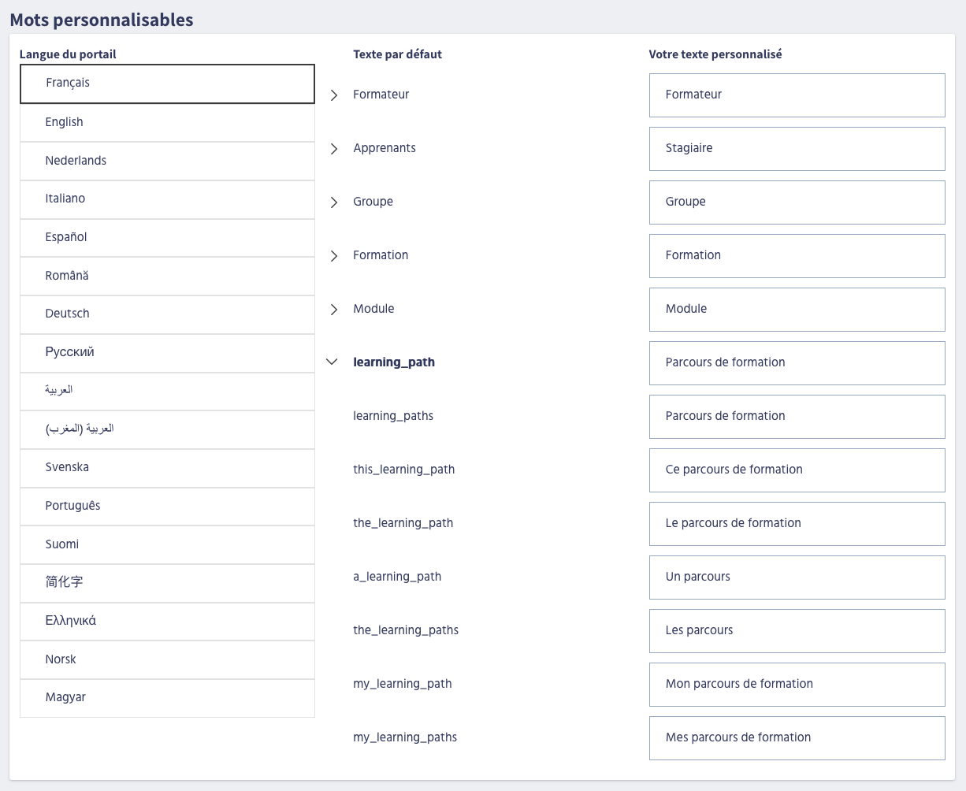Image resolution: width=966 pixels, height=791 pixels.
Task: Click the "Ce parcours de formation" field
Action: click(797, 470)
